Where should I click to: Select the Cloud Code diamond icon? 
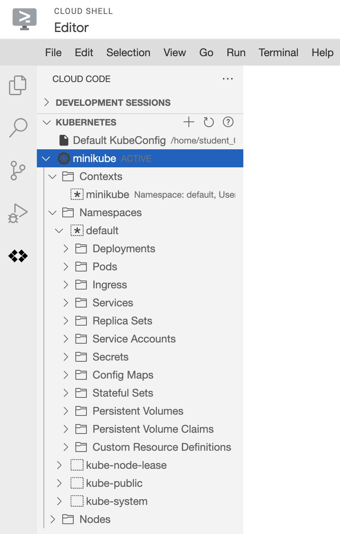coord(18,256)
